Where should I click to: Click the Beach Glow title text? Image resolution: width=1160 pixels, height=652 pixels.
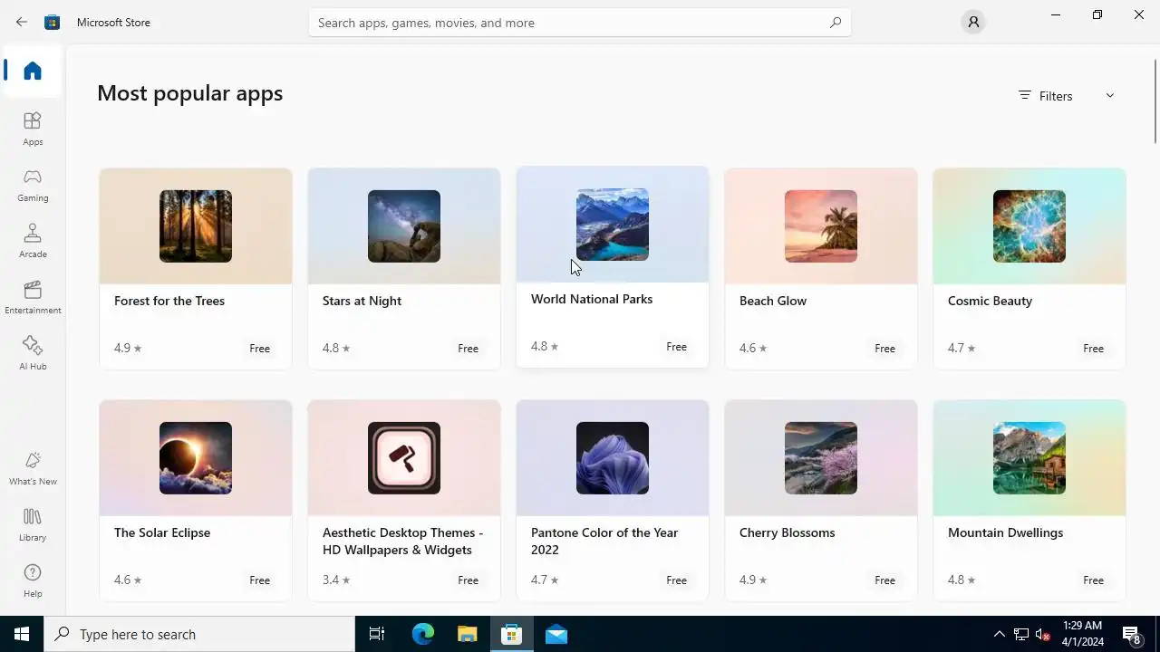click(772, 301)
